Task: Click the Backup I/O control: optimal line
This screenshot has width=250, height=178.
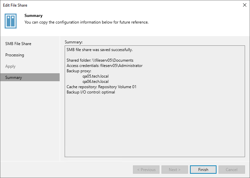Action: (x=91, y=92)
